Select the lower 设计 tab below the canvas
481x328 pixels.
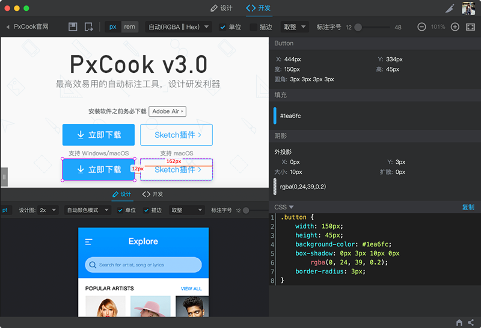tap(122, 194)
